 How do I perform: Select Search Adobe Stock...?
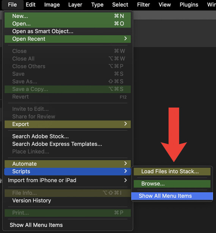(67, 136)
